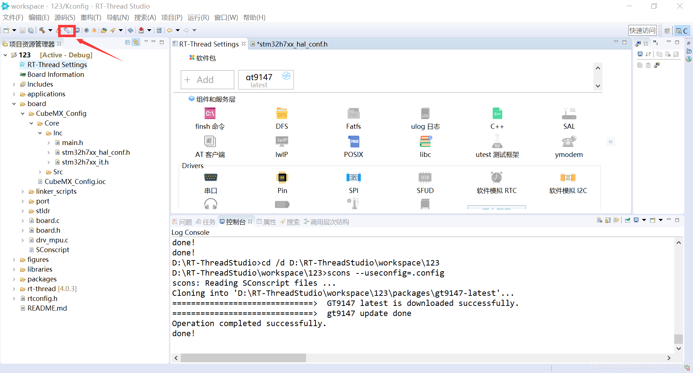Toggle console word wrap
The width and height of the screenshot is (693, 373).
coord(616,220)
